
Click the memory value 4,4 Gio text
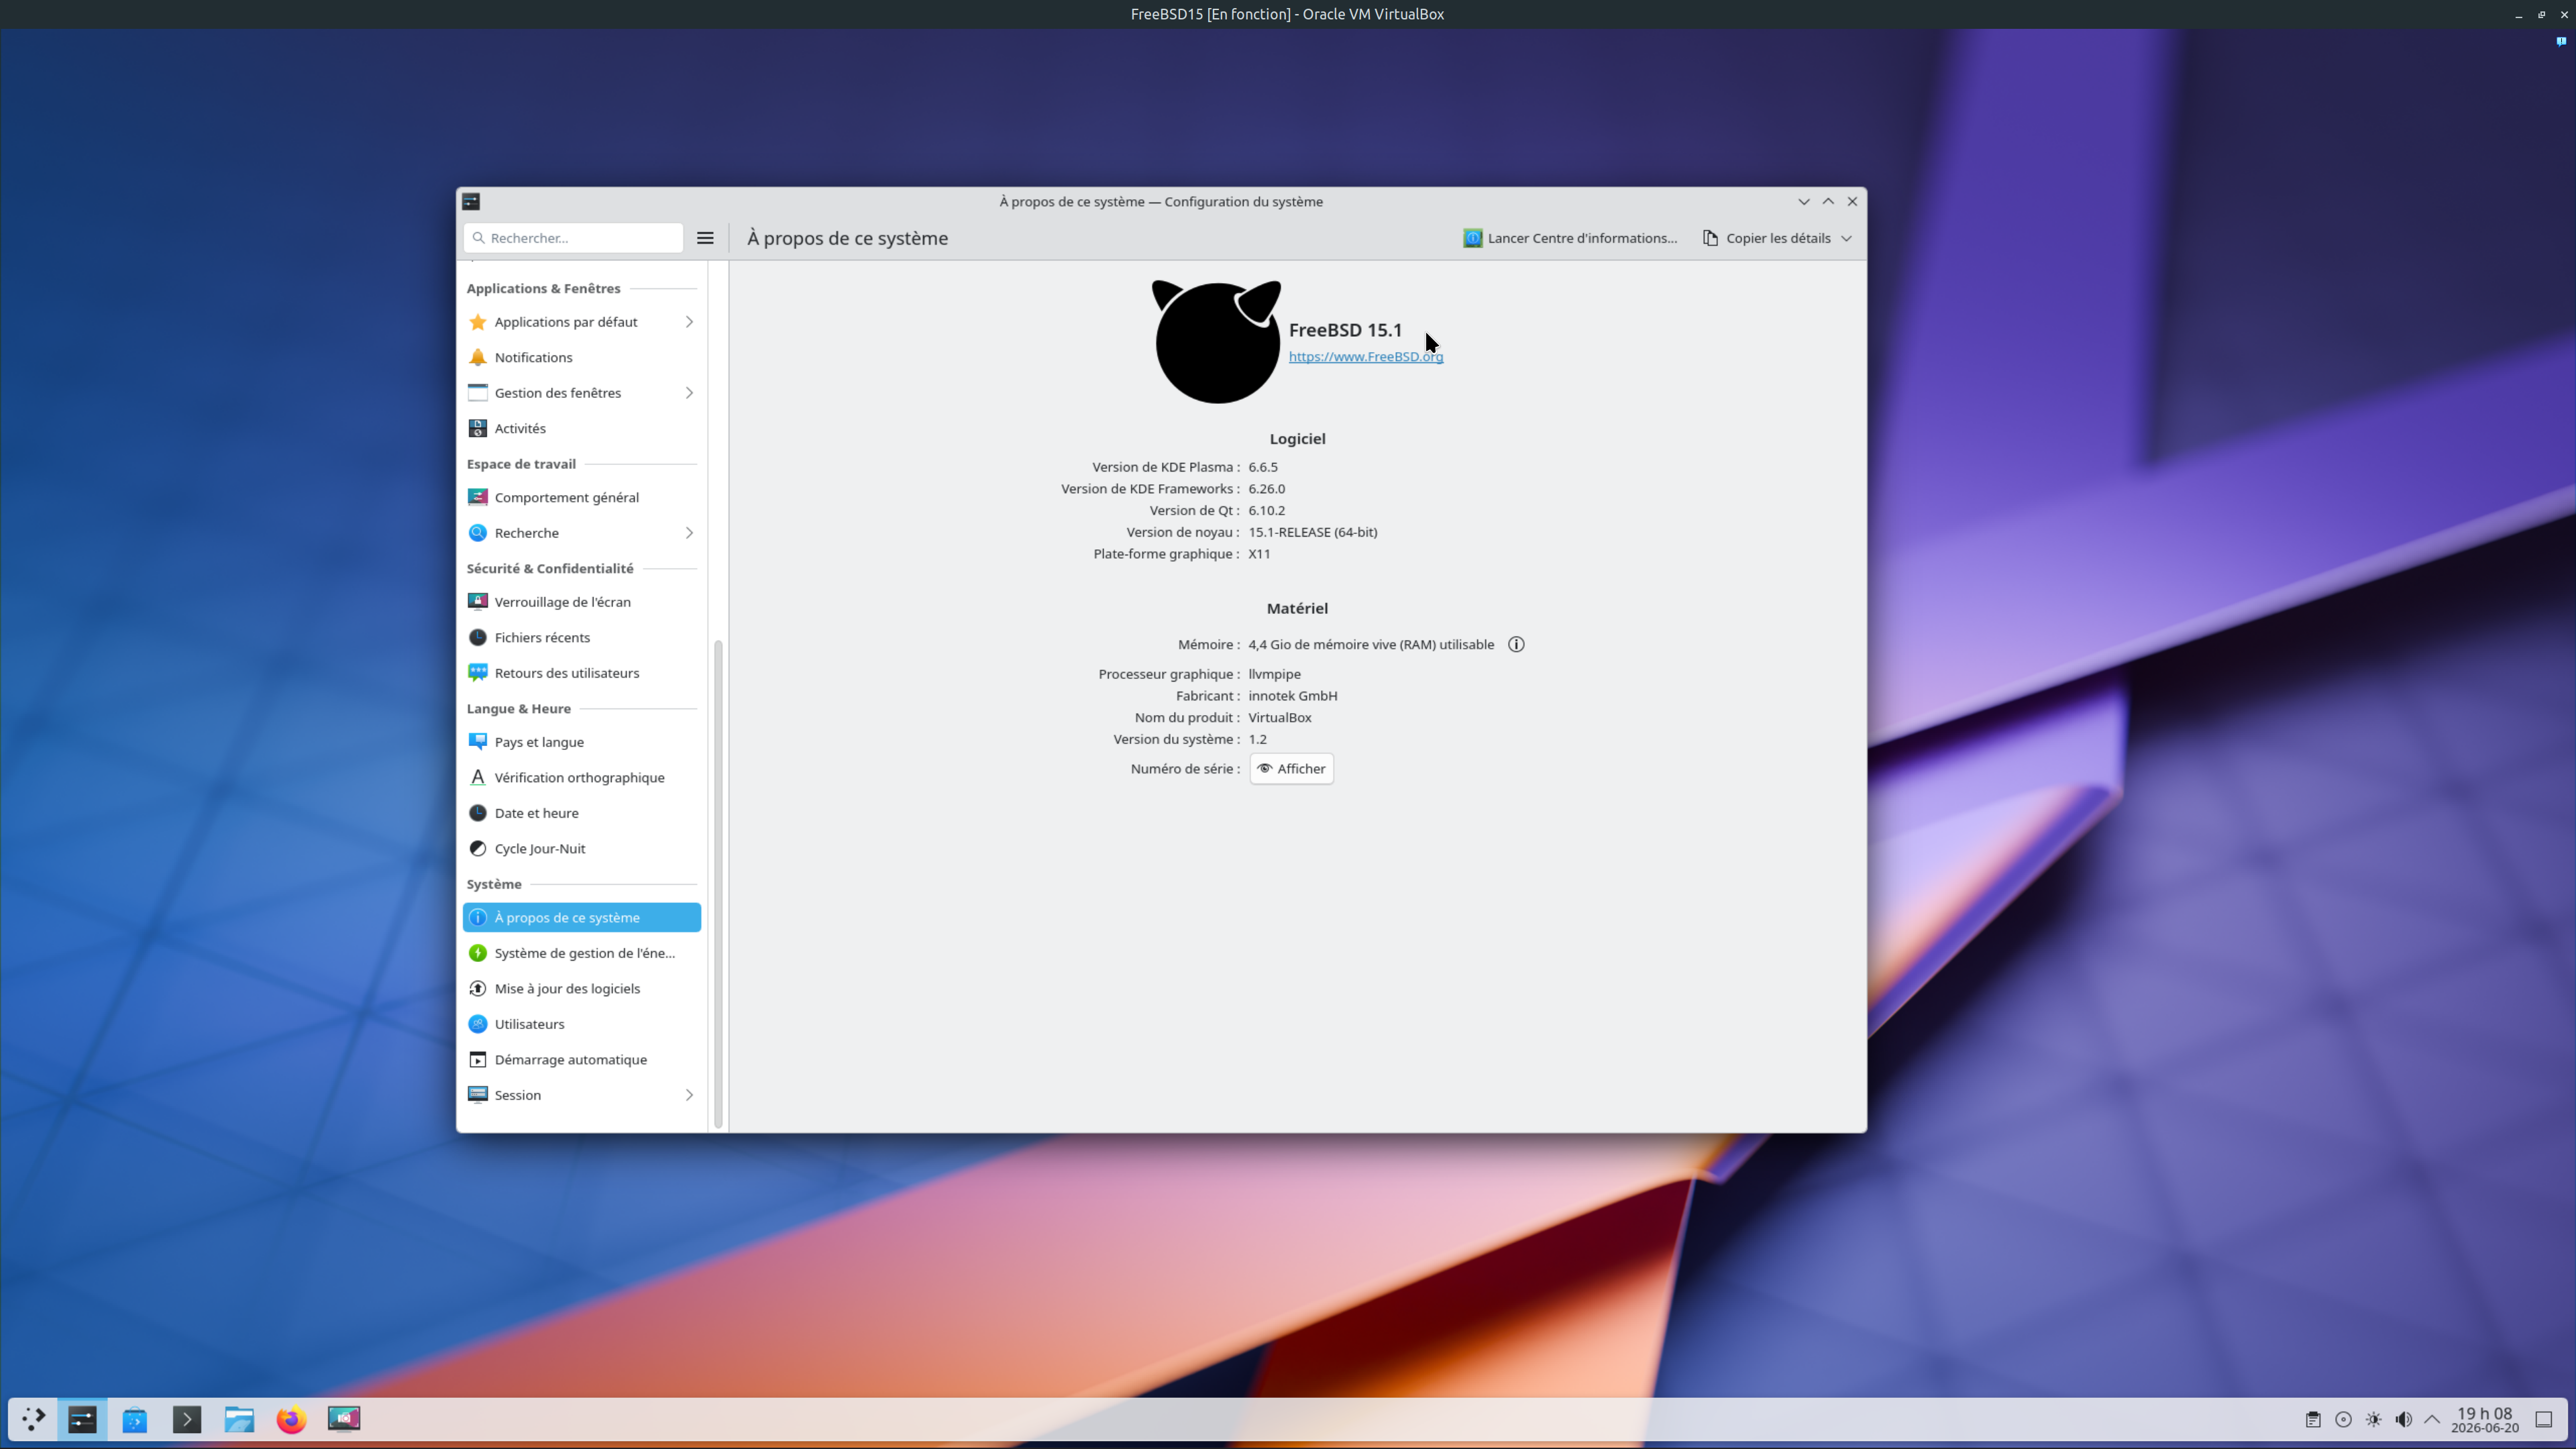(1371, 645)
